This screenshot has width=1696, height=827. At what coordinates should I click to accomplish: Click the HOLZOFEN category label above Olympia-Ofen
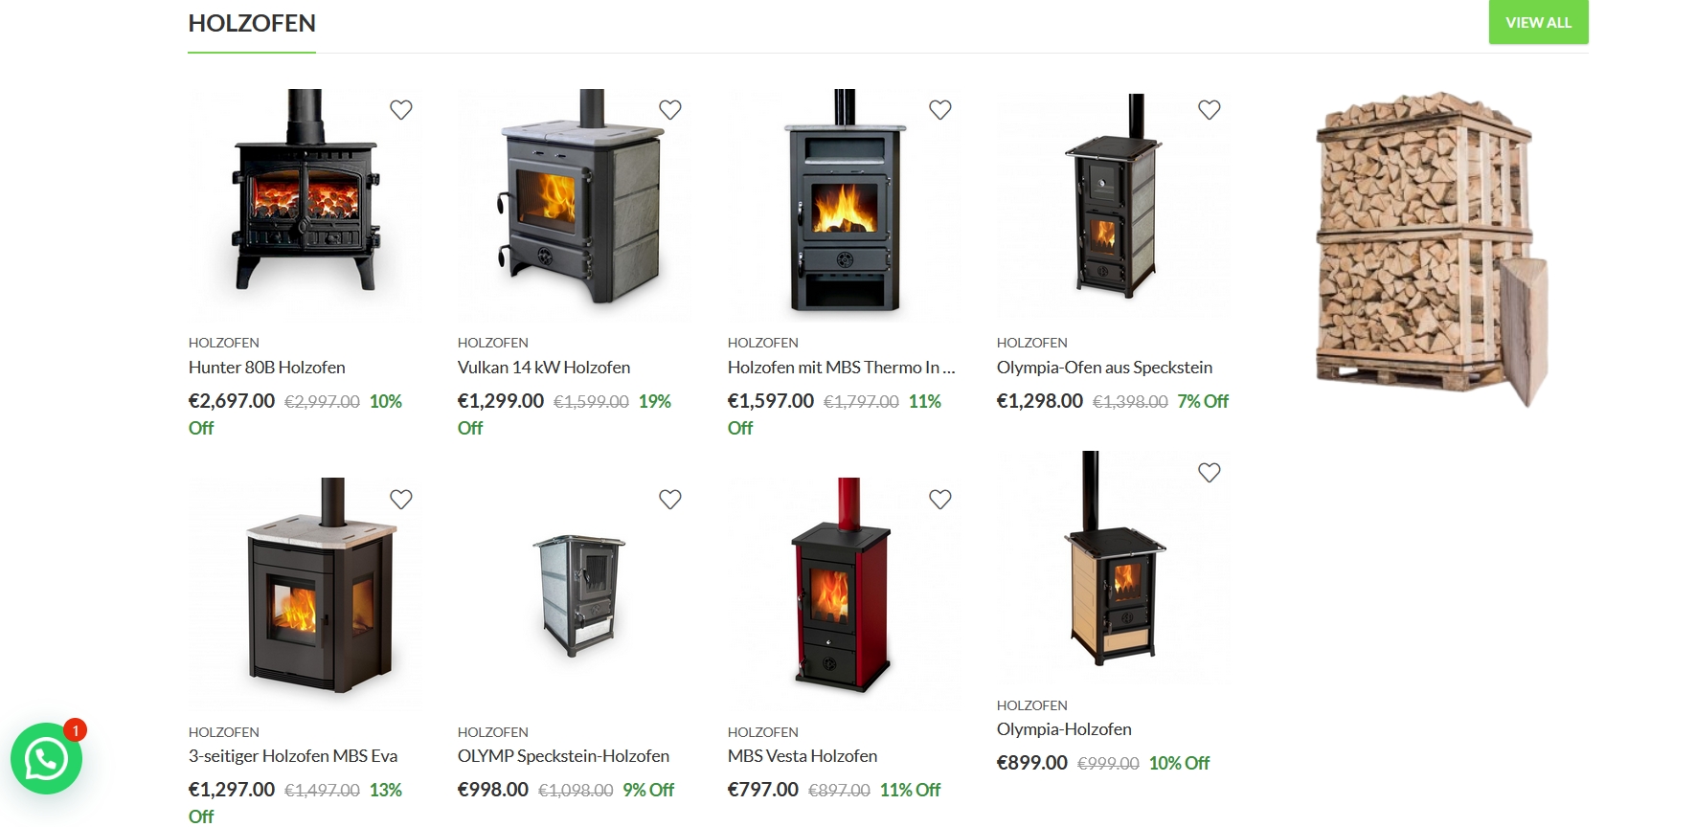pyautogui.click(x=1031, y=343)
